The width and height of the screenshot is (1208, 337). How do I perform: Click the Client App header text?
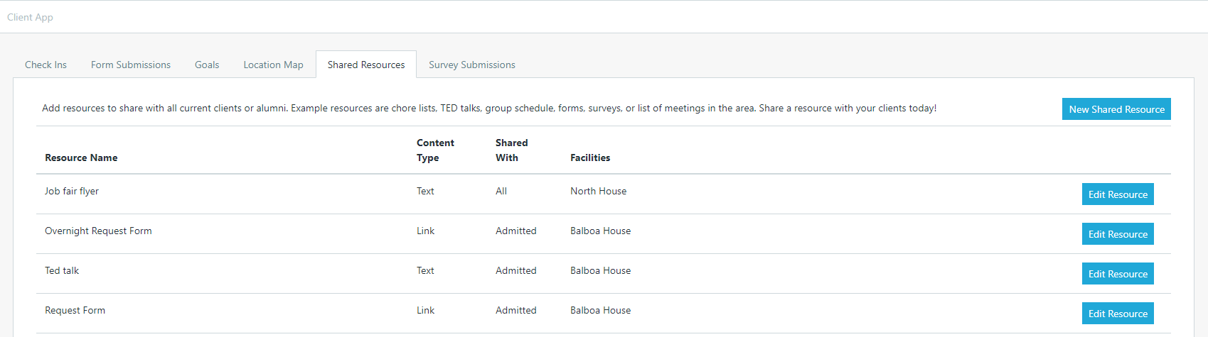[x=30, y=17]
